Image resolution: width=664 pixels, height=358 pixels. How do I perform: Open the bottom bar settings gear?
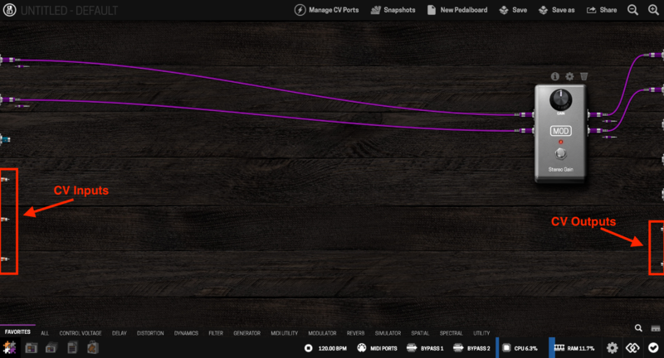613,348
